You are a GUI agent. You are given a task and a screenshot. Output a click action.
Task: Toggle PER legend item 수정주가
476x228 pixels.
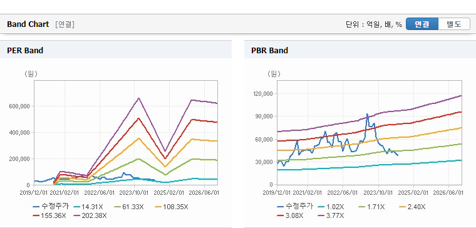51,207
